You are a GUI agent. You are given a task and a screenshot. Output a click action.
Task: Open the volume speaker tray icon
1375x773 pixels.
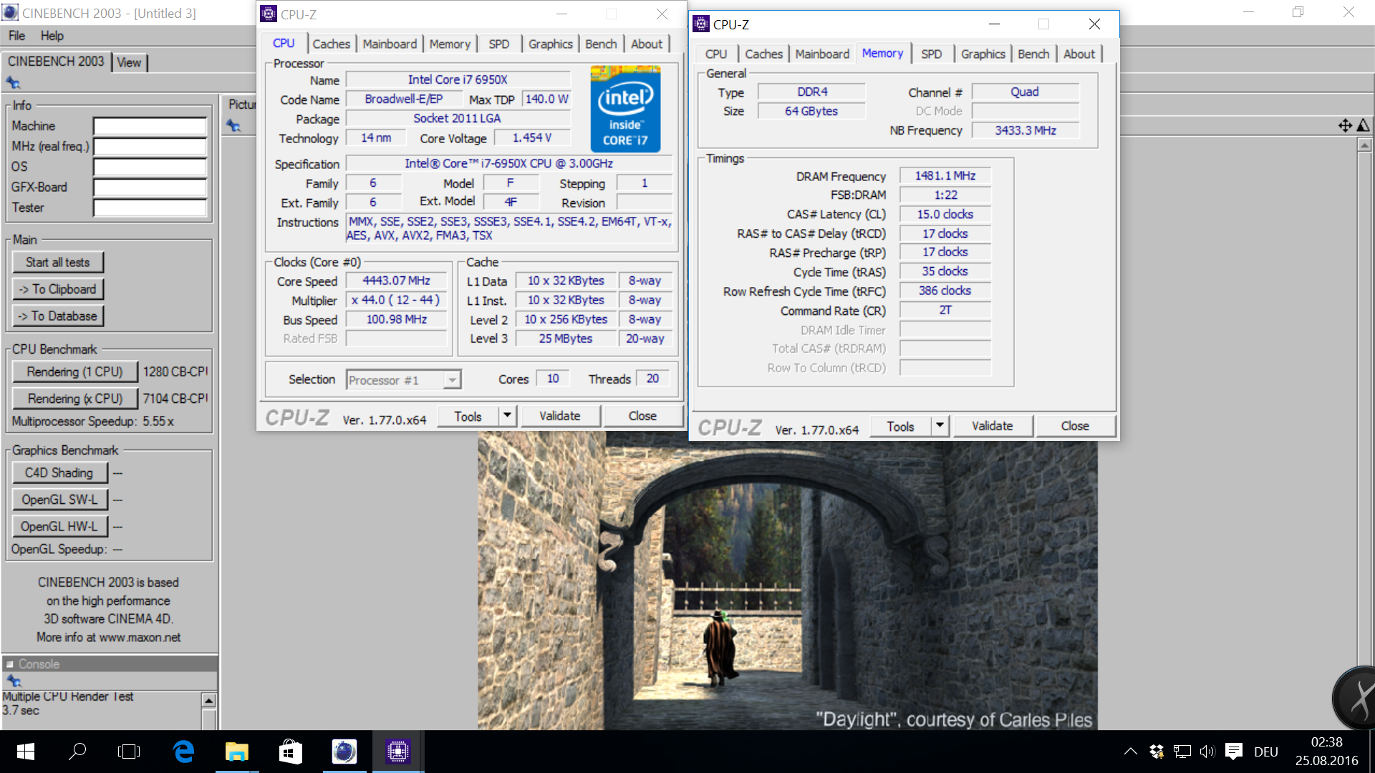coord(1208,752)
